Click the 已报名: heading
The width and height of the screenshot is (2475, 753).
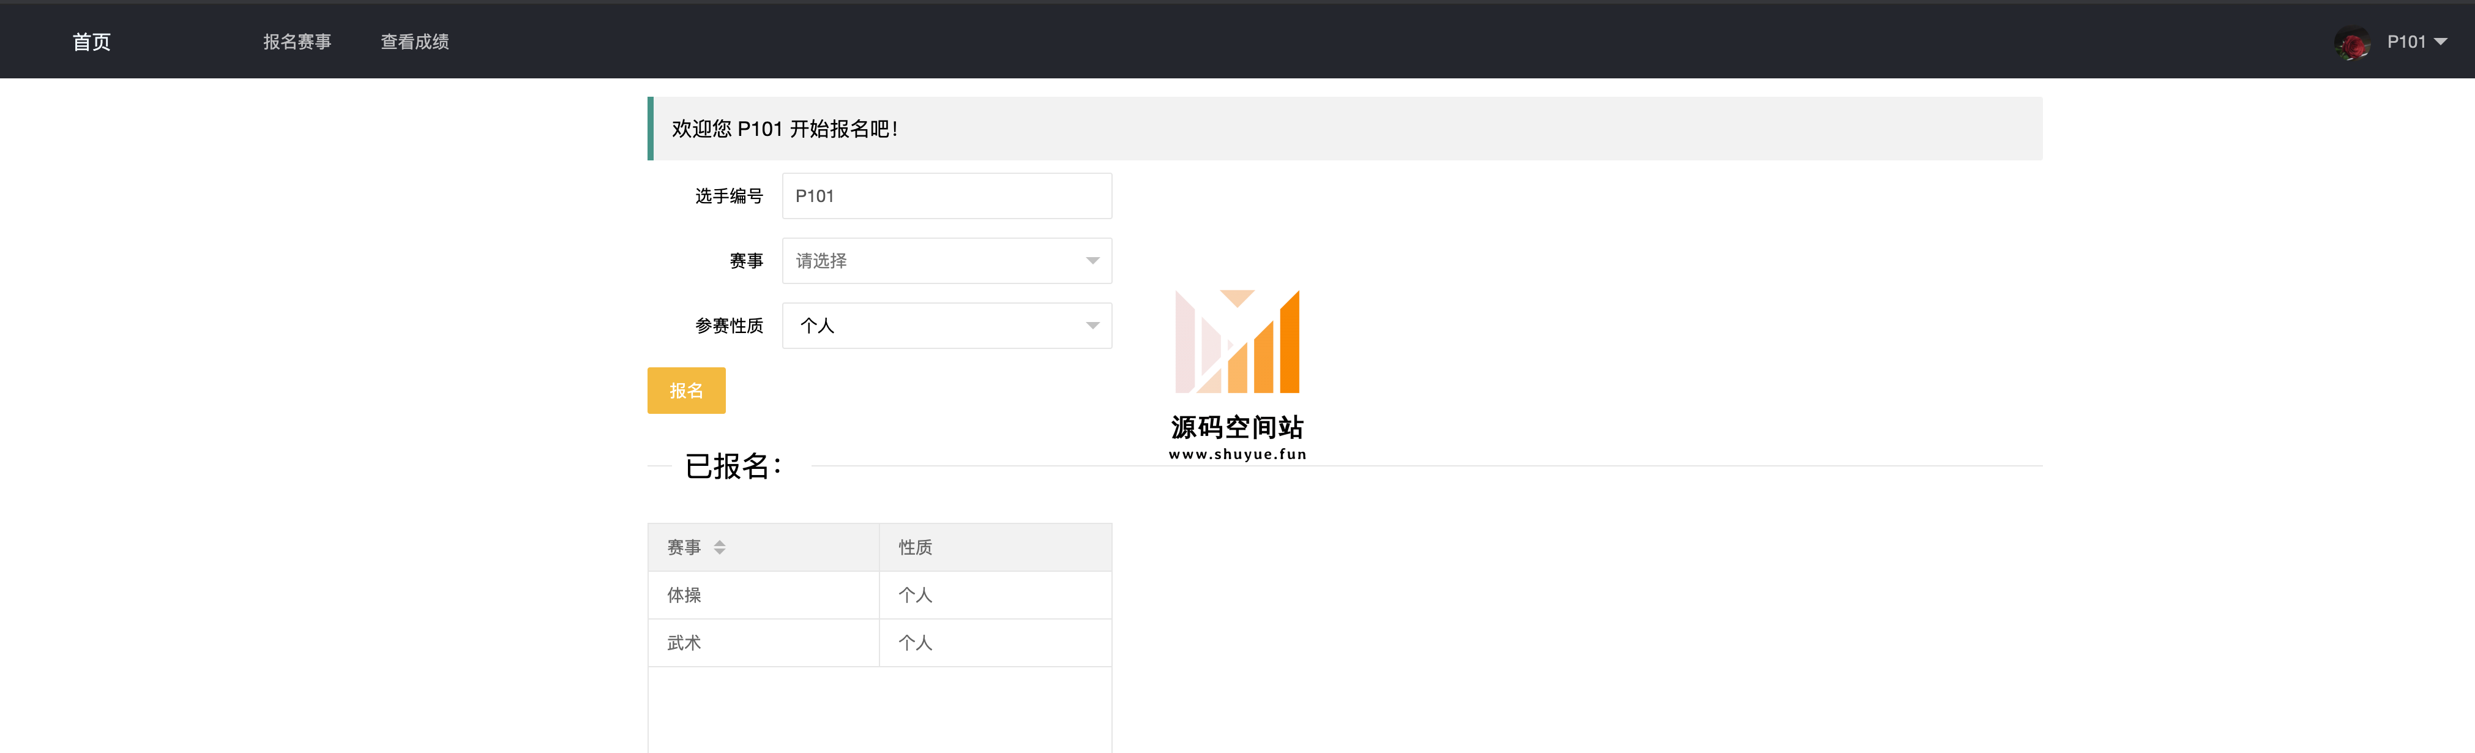coord(734,466)
